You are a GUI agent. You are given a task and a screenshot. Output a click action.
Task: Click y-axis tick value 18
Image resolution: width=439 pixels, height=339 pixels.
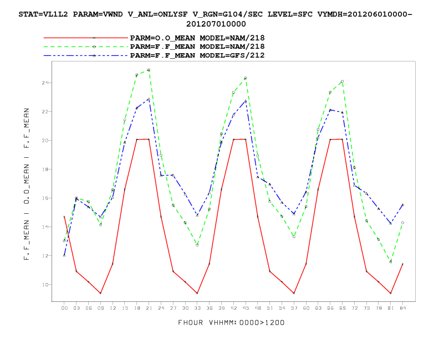click(x=45, y=169)
